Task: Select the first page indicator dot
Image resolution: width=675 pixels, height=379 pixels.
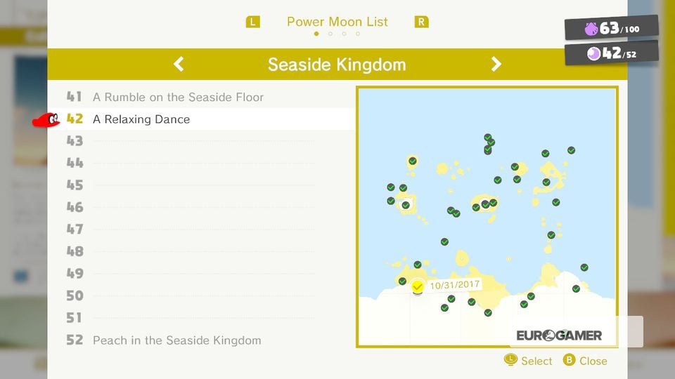Action: pos(316,34)
